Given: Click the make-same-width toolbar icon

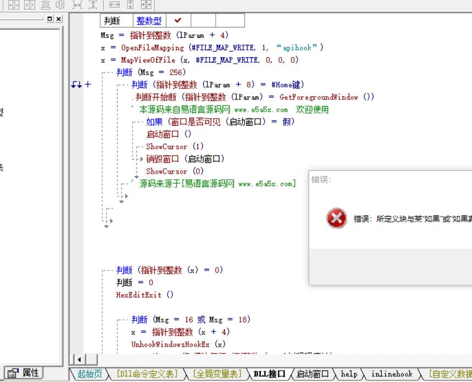Looking at the screenshot, I should (x=114, y=4).
